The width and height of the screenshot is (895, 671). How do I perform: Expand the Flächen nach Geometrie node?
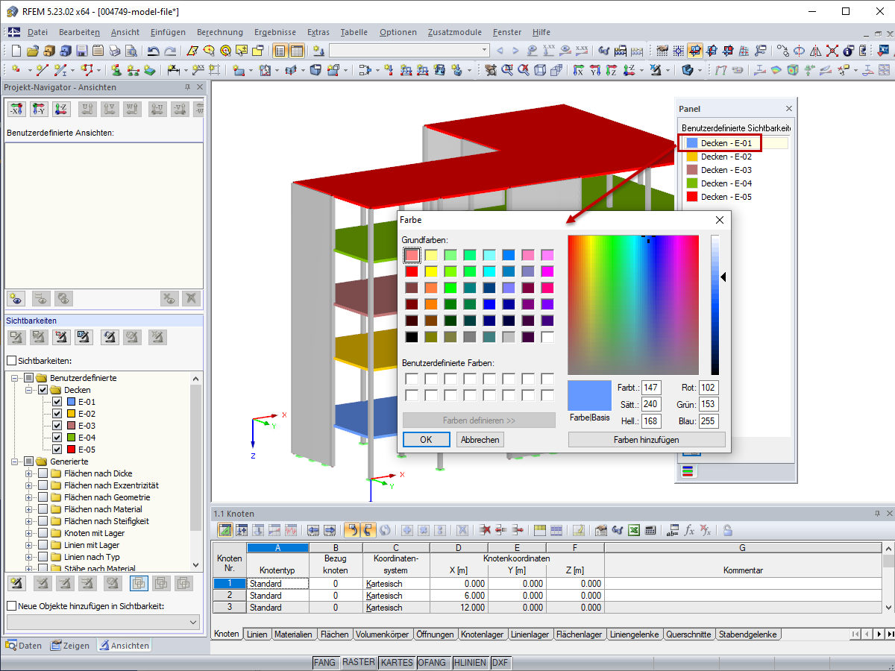point(29,497)
